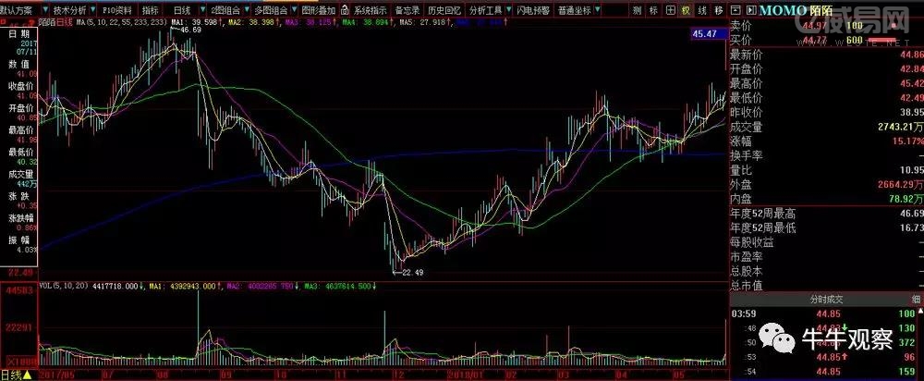Open 系统指示 system indicators
Image resolution: width=924 pixels, height=381 pixels.
tap(371, 10)
